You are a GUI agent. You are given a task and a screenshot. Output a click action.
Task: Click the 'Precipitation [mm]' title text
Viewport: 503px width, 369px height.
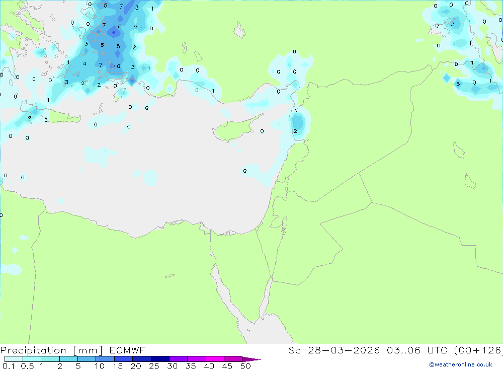[x=51, y=350]
